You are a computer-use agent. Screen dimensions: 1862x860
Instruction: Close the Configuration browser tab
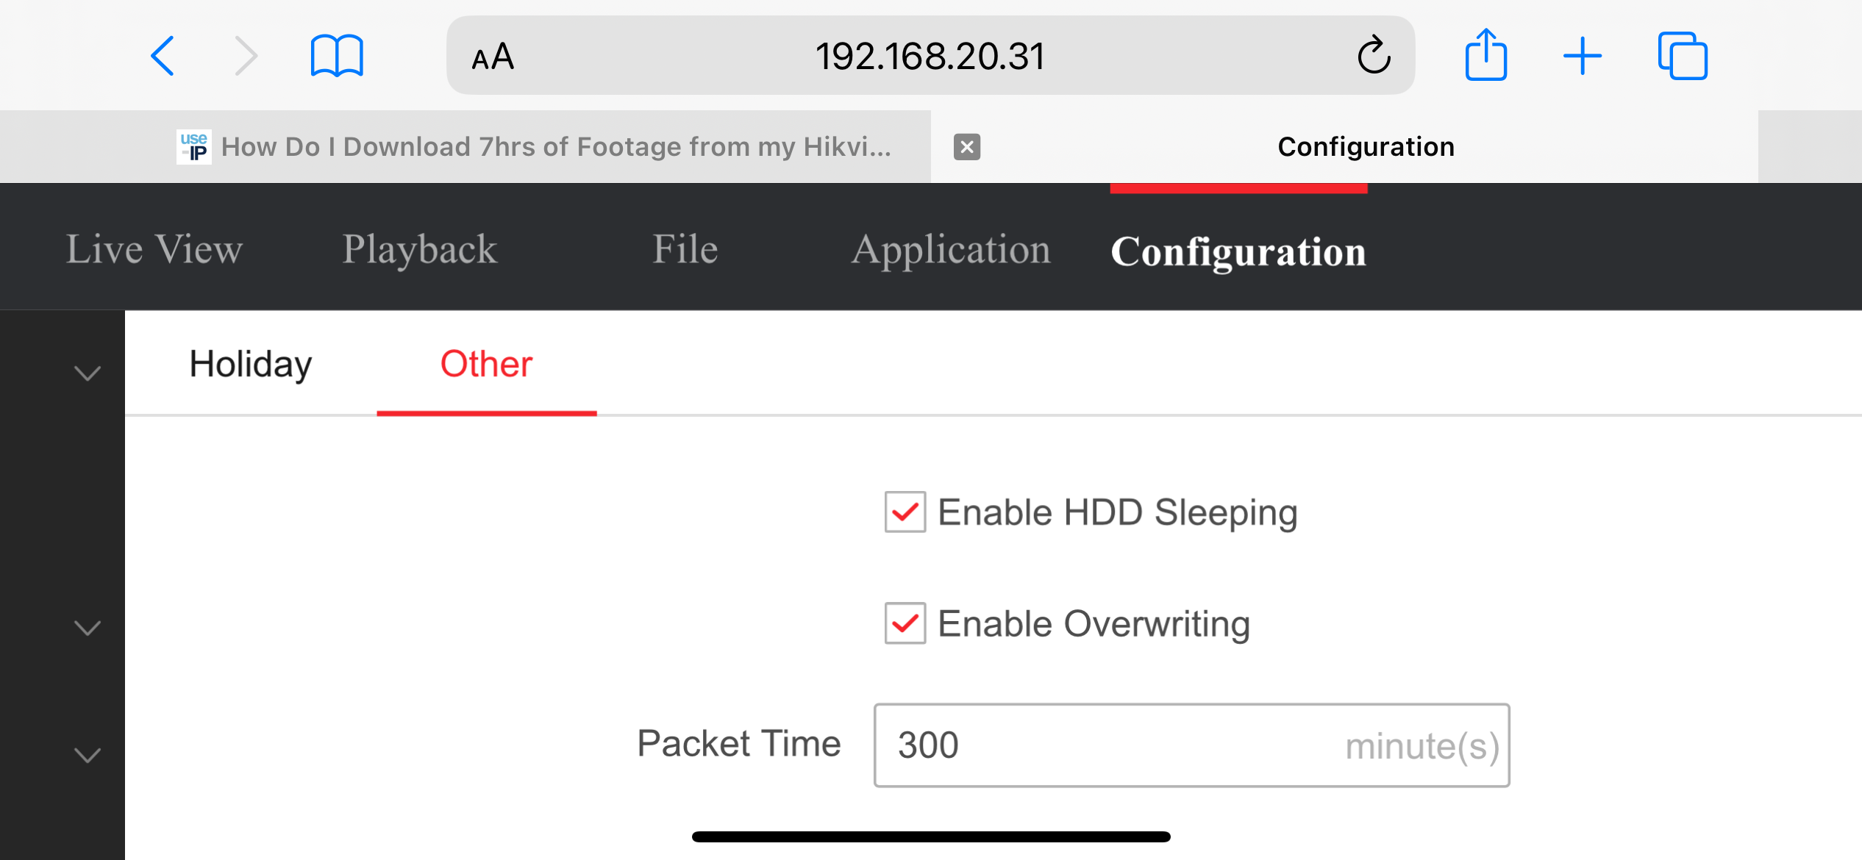click(967, 147)
